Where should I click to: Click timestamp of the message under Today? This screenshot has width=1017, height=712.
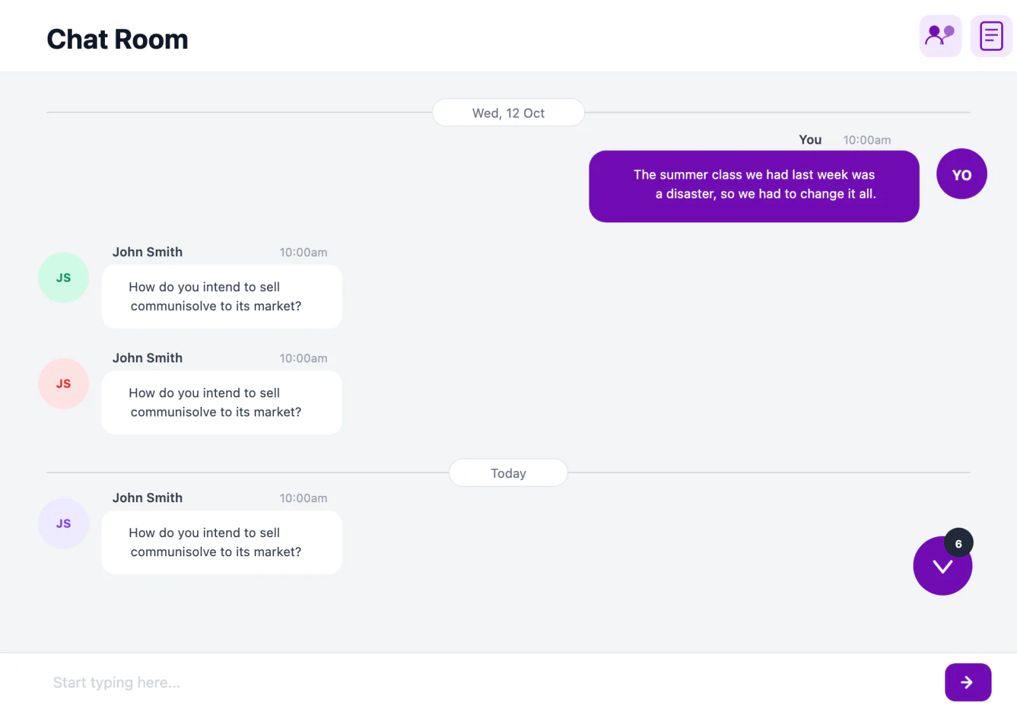click(x=304, y=498)
